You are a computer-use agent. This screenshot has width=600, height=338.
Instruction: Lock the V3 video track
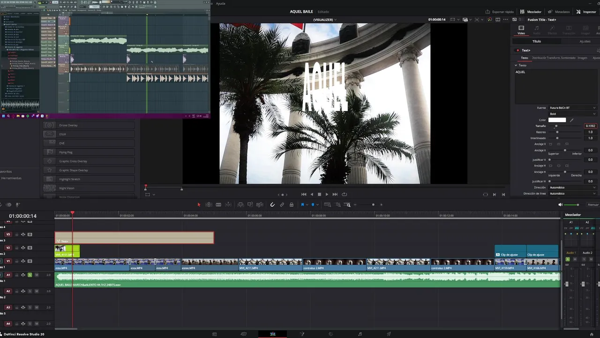pyautogui.click(x=16, y=234)
